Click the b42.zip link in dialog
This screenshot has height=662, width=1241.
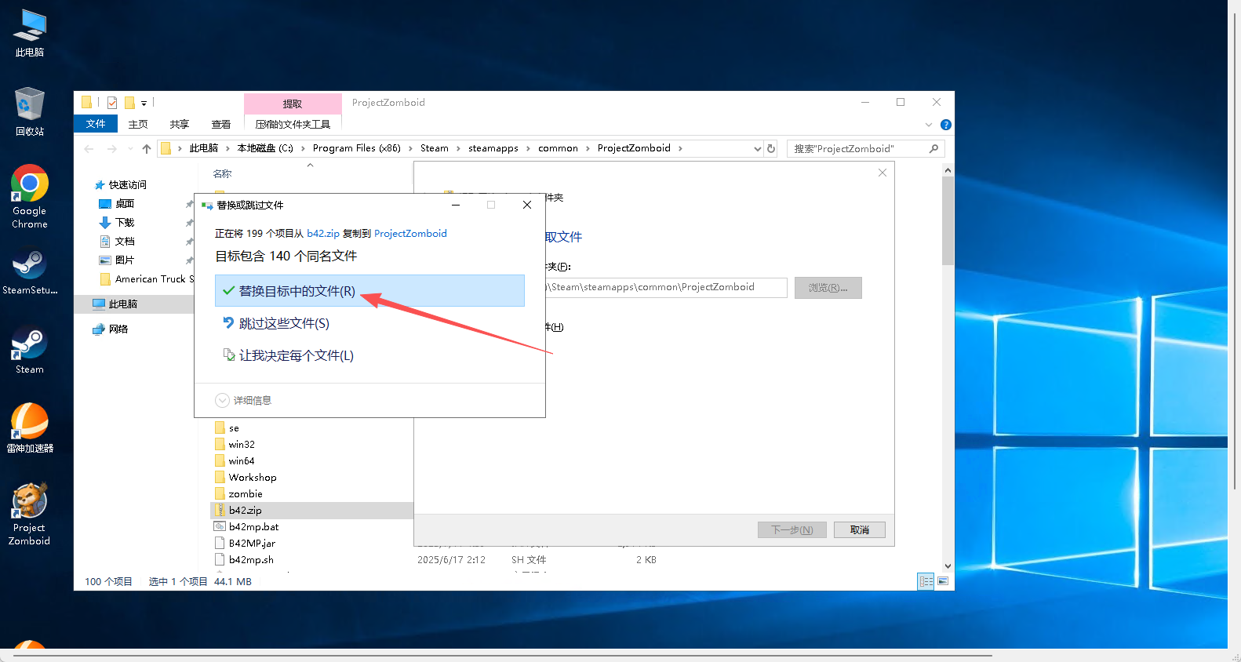[323, 234]
